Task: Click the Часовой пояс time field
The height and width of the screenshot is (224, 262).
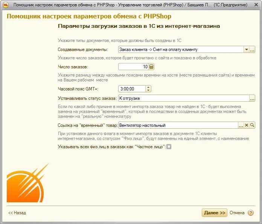Action: pos(132,89)
